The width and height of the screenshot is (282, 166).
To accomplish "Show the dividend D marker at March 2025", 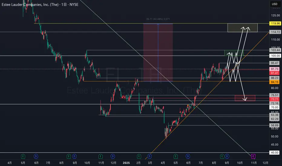I will click(149, 156).
